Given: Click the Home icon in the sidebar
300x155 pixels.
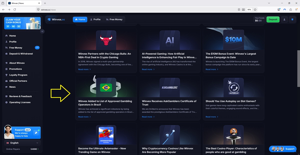Looking at the screenshot, I should click(x=6, y=36).
